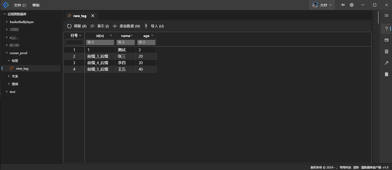
Task: Open the 帮助 menu
Action: tap(36, 5)
